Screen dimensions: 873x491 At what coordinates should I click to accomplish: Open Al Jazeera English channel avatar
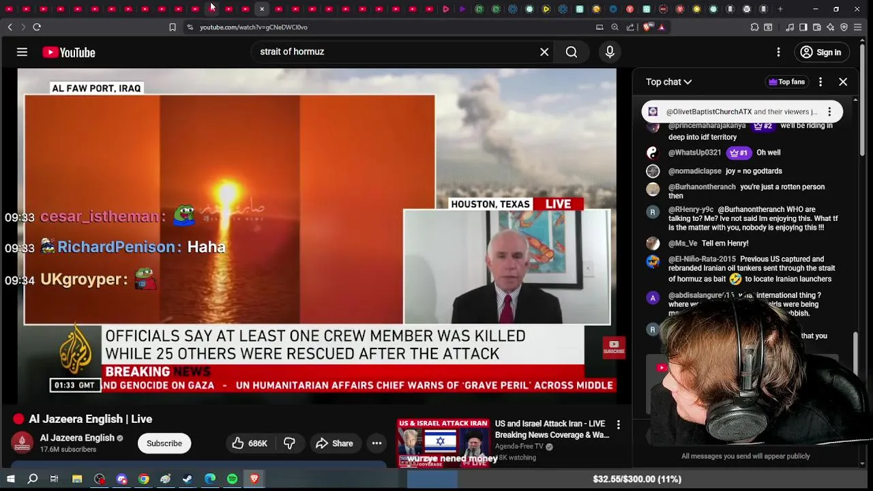(x=22, y=443)
